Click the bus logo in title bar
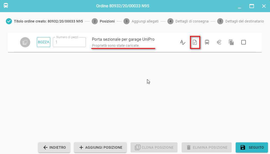270x154 pixels. pyautogui.click(x=6, y=6)
